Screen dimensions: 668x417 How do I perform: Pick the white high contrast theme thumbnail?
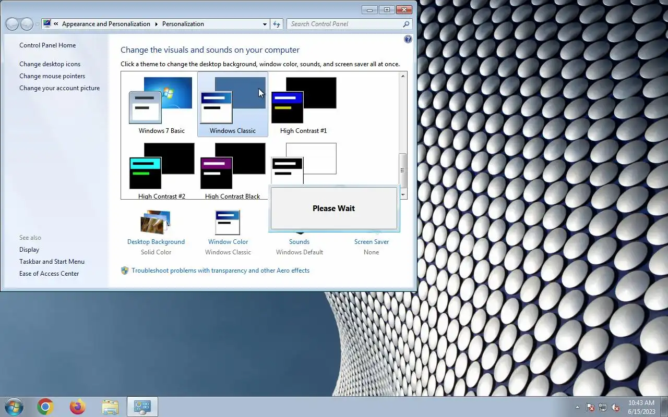303,163
